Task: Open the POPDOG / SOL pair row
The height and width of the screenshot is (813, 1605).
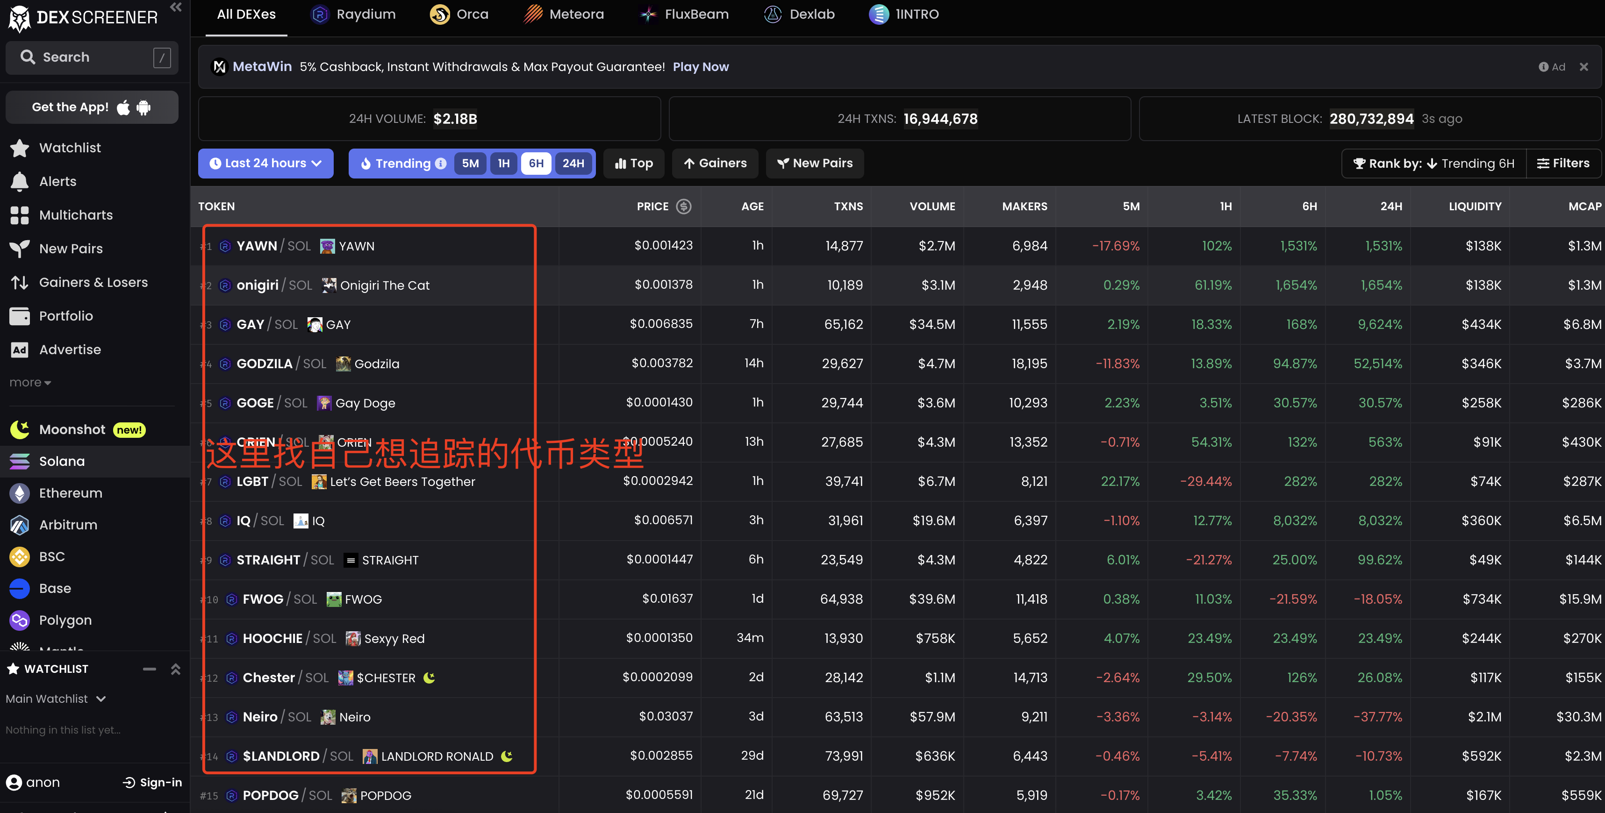Action: (897, 796)
